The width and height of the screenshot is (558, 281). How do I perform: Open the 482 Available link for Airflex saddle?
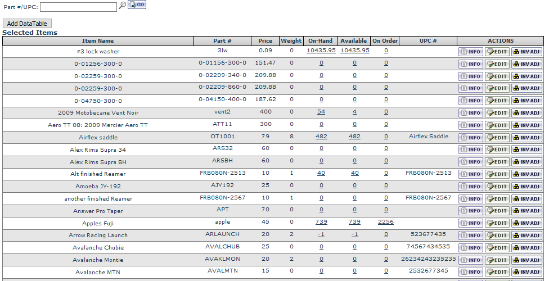(354, 137)
